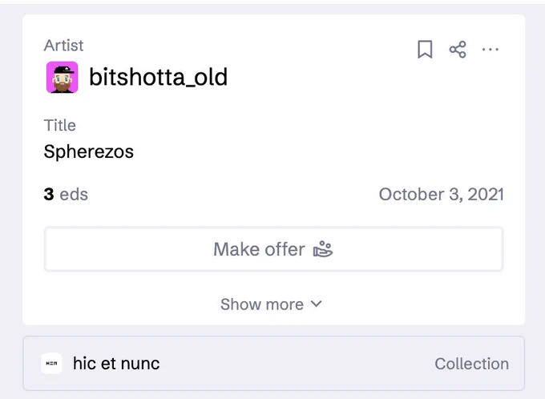Click the hic et nunc logo icon

coord(51,364)
